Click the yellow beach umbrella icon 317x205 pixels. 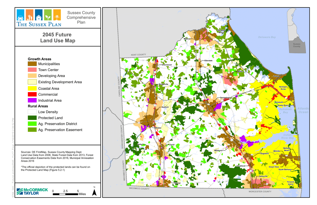pyautogui.click(x=57, y=15)
